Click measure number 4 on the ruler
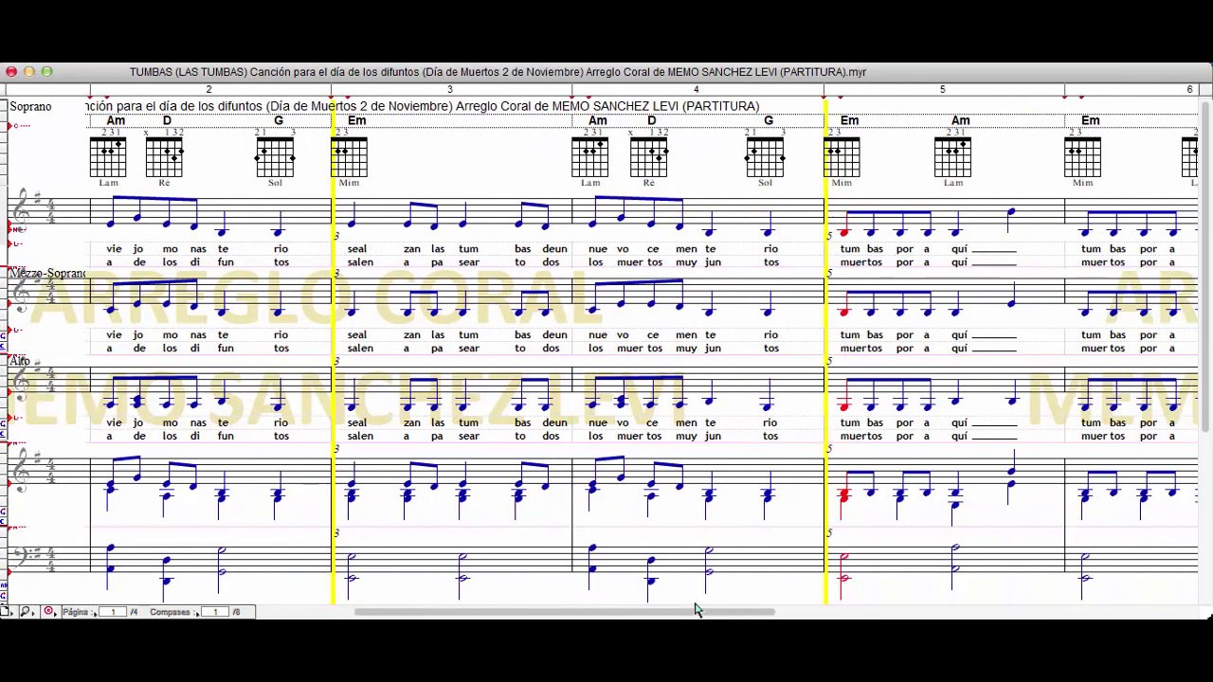 click(696, 89)
